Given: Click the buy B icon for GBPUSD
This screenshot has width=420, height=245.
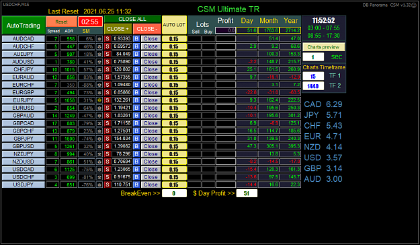Looking at the screenshot, I should coord(136,146).
